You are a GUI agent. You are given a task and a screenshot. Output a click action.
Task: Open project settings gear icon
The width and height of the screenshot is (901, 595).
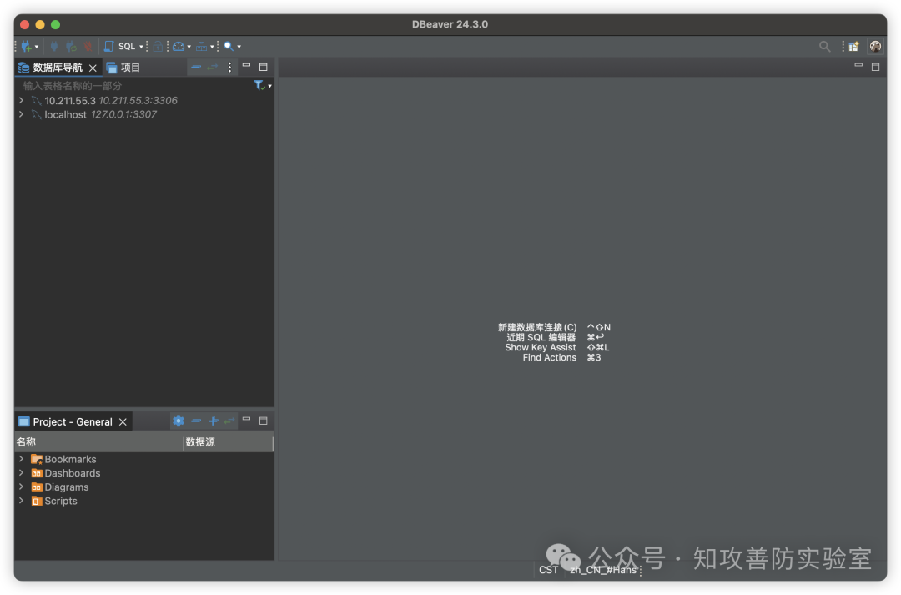point(179,421)
